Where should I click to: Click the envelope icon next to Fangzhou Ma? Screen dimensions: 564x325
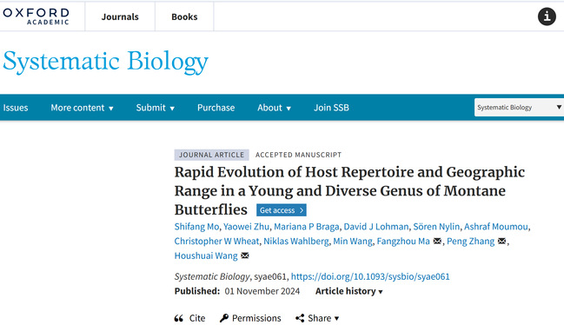[437, 242]
